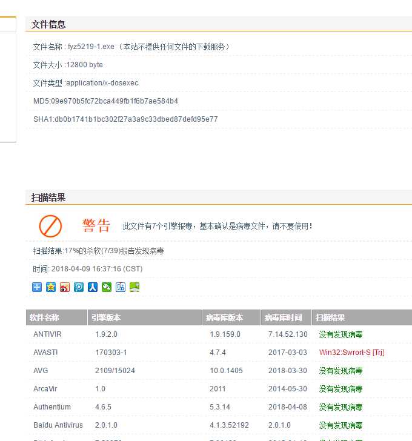Click the 文件信息 section heading
The image size is (412, 441).
point(48,24)
